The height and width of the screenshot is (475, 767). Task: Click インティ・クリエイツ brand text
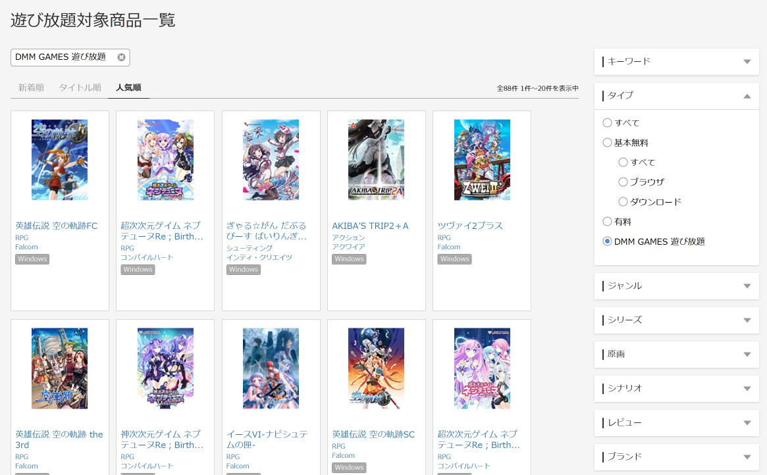click(259, 257)
